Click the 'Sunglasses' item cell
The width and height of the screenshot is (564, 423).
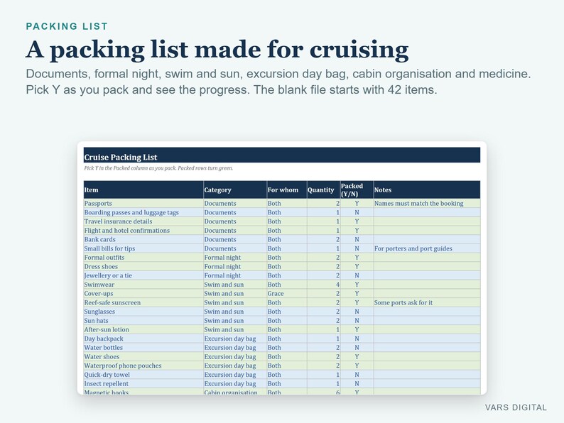[x=143, y=312]
